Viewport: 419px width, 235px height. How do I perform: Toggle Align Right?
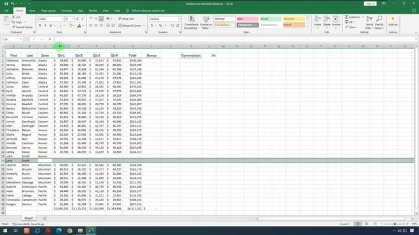[x=101, y=25]
